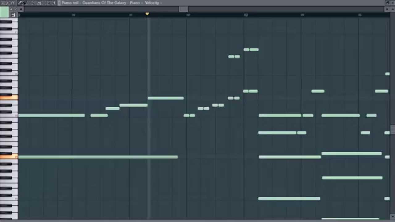Click the lower highlighted orange piano key
Image resolution: width=395 pixels, height=222 pixels.
9,157
